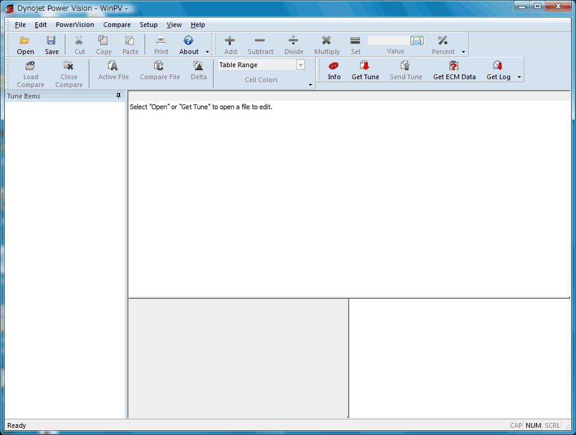The height and width of the screenshot is (435, 576).
Task: Click the Cut scissors icon
Action: pyautogui.click(x=79, y=40)
